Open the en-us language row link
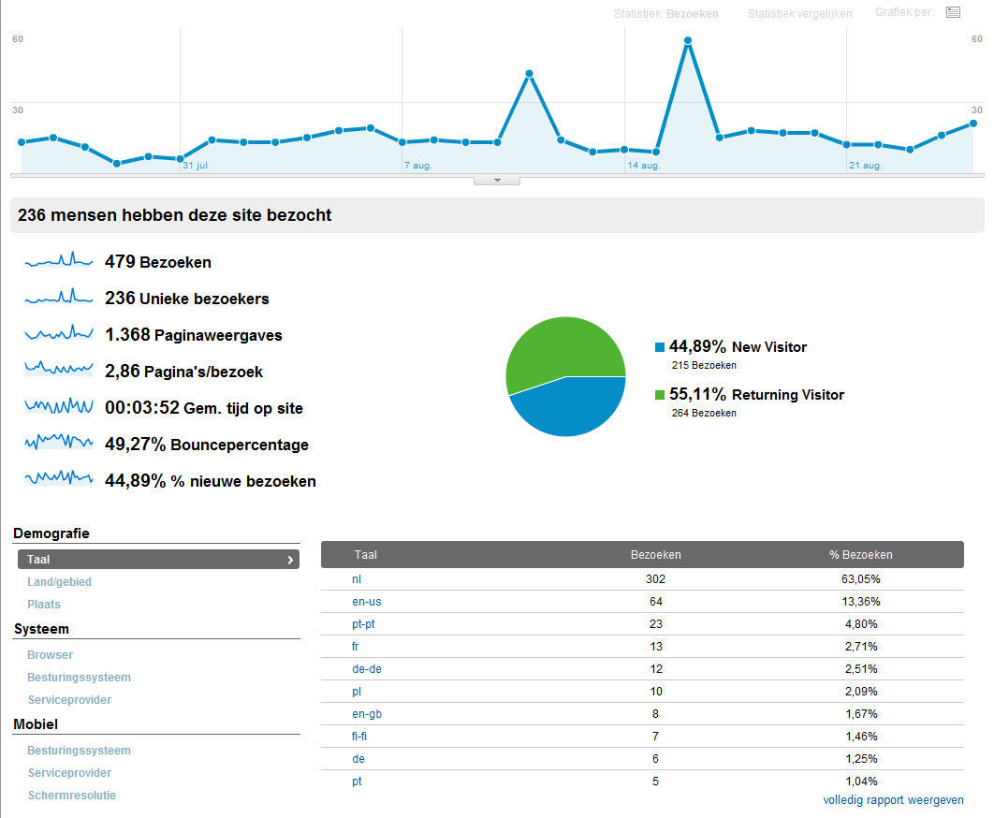 click(x=366, y=601)
